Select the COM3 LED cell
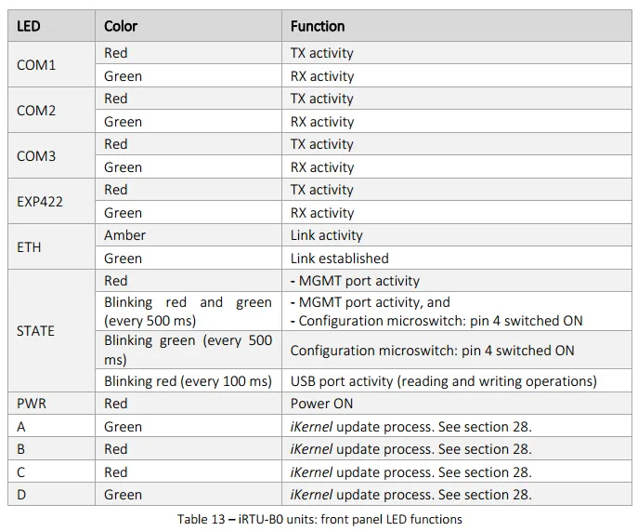Screen dimensions: 638x531 point(51,155)
